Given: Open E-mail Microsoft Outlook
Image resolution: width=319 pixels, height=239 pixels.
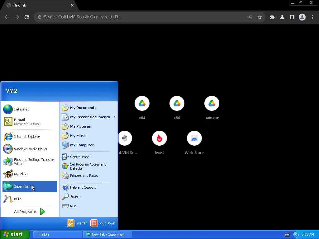Looking at the screenshot, I should pos(30,122).
